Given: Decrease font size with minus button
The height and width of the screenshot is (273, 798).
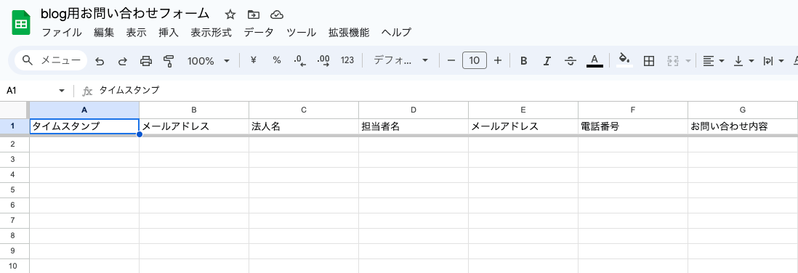Looking at the screenshot, I should [451, 60].
